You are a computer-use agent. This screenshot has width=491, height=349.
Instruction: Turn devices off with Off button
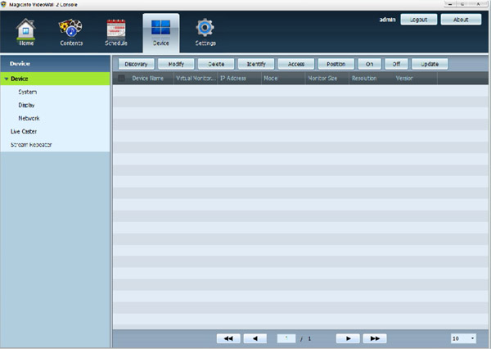396,63
